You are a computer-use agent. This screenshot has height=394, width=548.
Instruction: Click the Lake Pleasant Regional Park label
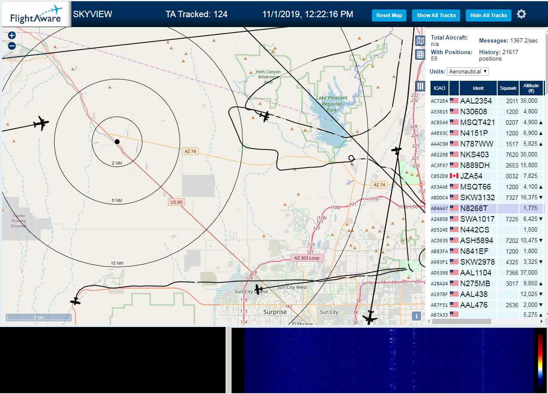[x=331, y=104]
